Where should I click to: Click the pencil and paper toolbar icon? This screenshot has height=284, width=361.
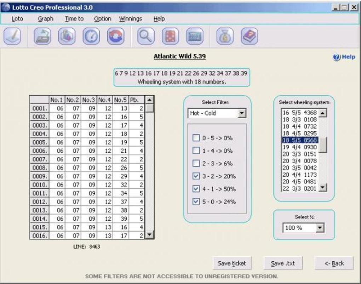point(12,36)
